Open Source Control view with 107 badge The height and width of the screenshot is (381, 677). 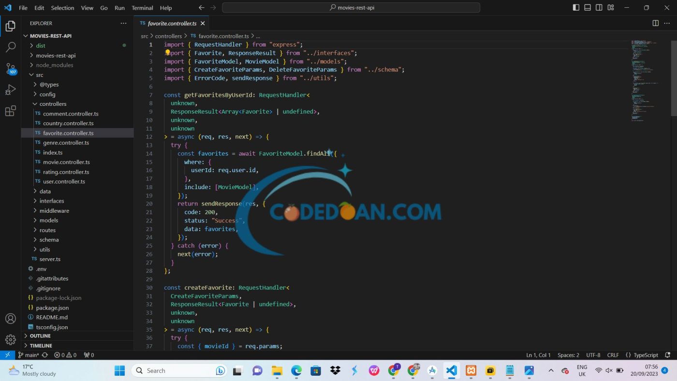[x=10, y=69]
